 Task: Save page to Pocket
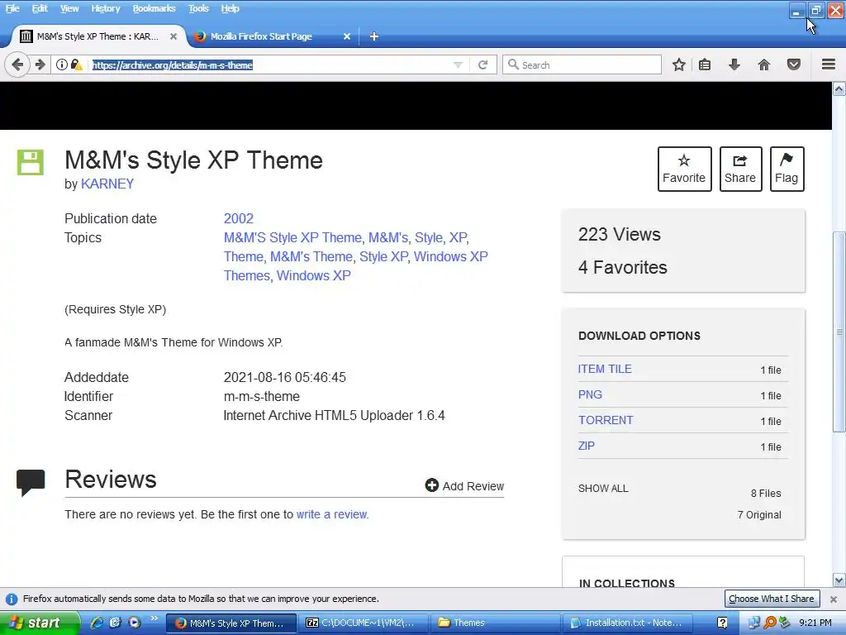pos(794,64)
